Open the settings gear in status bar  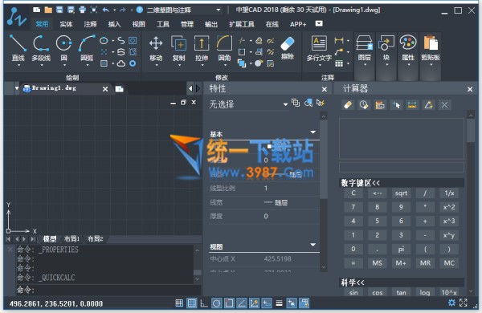pyautogui.click(x=451, y=303)
